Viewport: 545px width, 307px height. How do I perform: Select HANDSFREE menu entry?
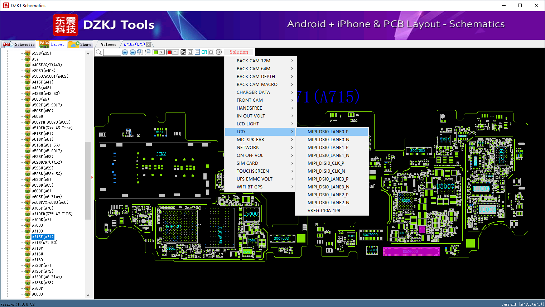point(260,108)
